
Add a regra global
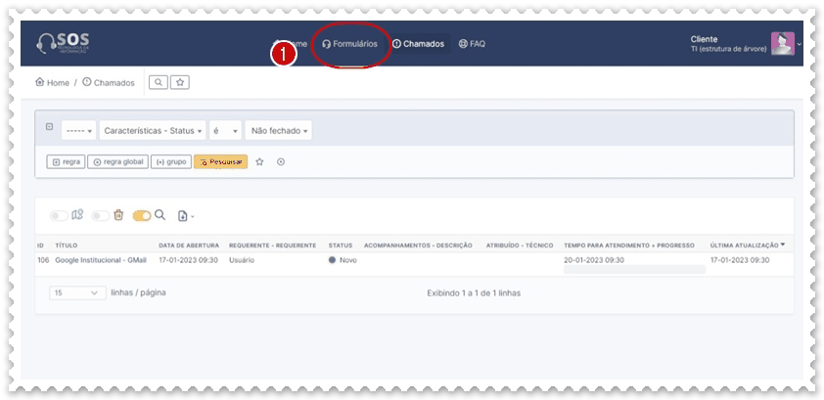coord(117,162)
